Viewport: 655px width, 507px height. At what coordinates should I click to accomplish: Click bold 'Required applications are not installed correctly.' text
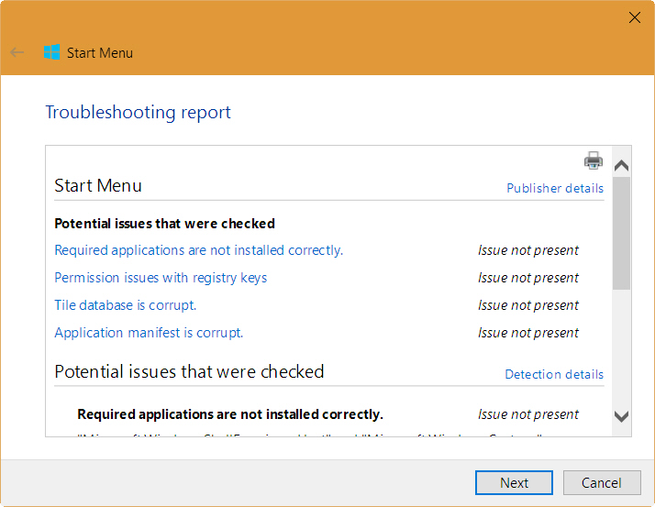230,414
